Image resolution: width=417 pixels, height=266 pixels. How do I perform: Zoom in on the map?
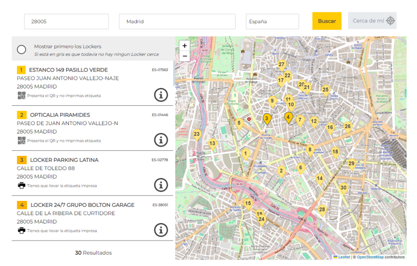click(185, 46)
